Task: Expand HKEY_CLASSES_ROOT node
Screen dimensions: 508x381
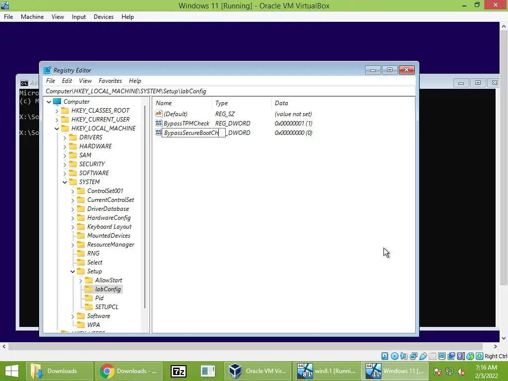Action: point(57,111)
